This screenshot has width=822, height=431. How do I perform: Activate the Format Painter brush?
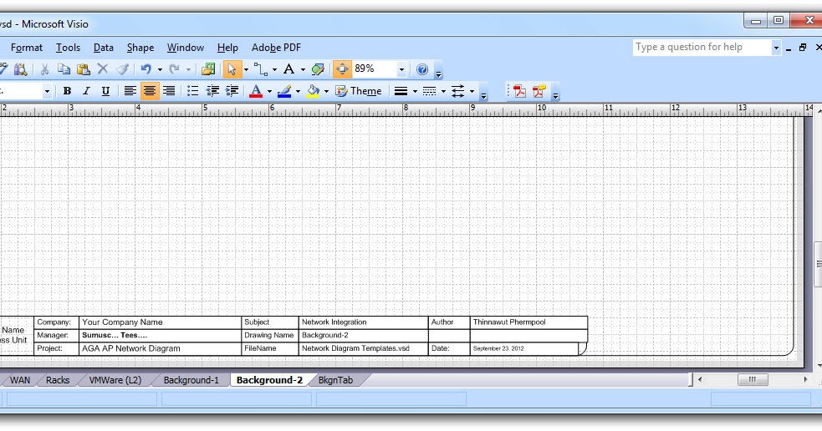(122, 69)
